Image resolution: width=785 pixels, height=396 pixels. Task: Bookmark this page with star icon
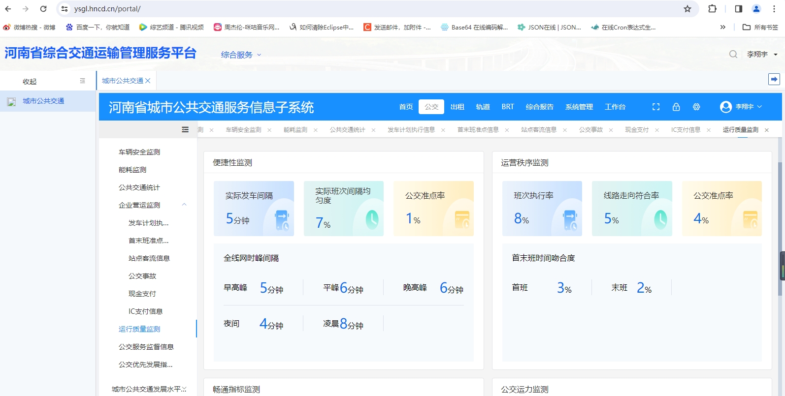coord(687,9)
